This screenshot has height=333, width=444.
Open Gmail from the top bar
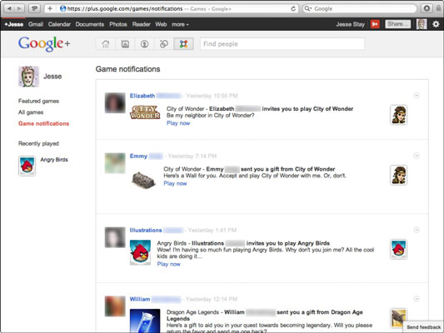[36, 24]
